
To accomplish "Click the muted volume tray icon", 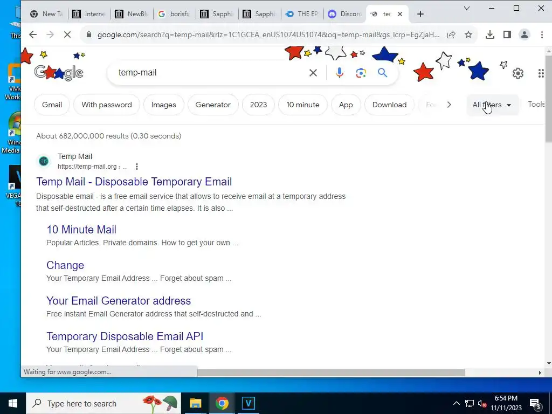I will (482, 403).
